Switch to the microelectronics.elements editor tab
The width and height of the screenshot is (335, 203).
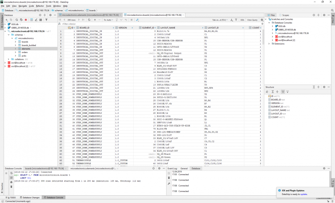click(90, 15)
